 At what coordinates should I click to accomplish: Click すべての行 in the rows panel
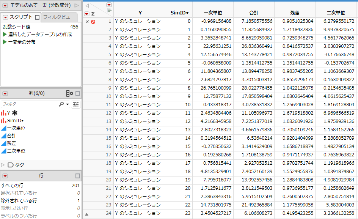[12, 185]
